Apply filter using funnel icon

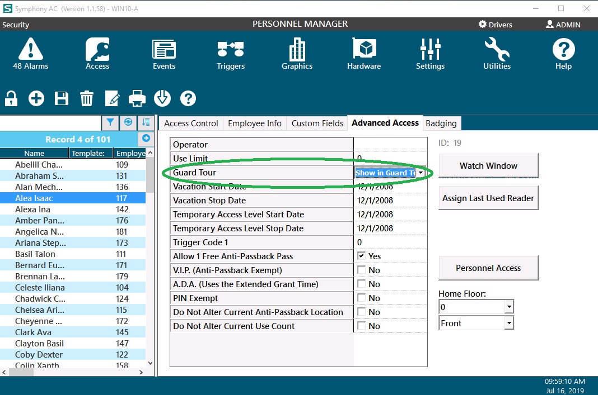110,122
